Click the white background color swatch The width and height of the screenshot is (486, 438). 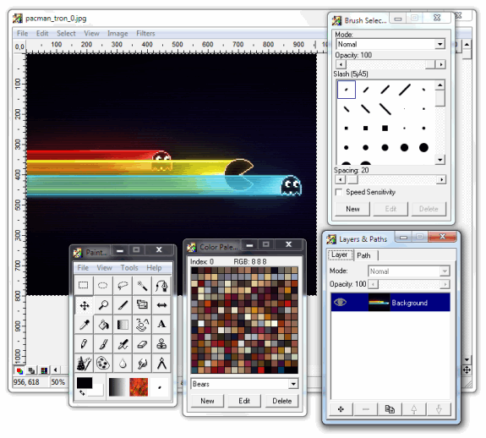click(x=98, y=391)
